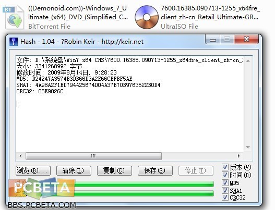This screenshot has width=275, height=210.
Task: Click the 清除(L) clear button
Action: click(74, 170)
